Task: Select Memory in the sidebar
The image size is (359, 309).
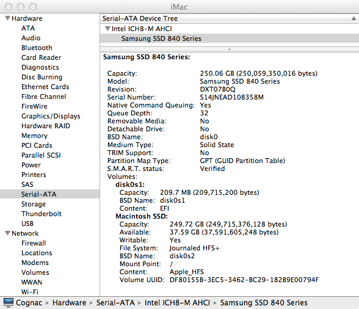Action: [34, 136]
